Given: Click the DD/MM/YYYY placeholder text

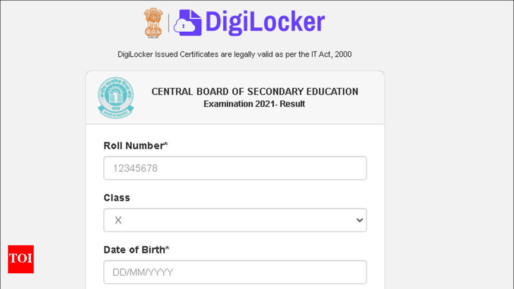Looking at the screenshot, I should (143, 273).
